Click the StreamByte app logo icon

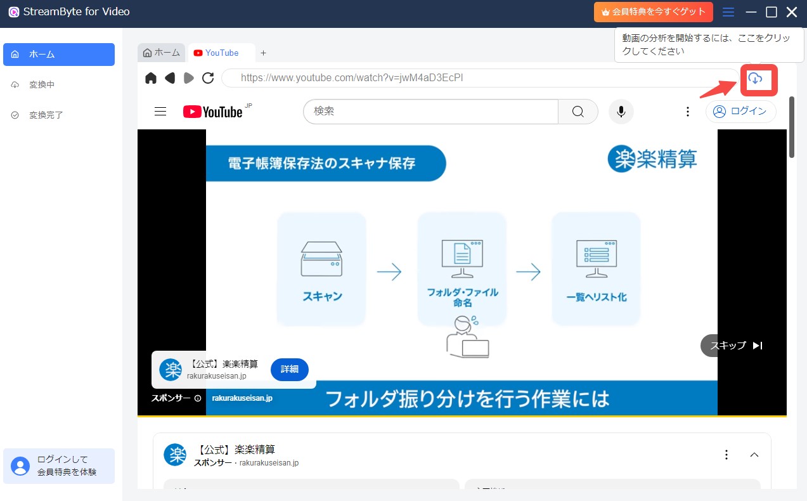[13, 12]
